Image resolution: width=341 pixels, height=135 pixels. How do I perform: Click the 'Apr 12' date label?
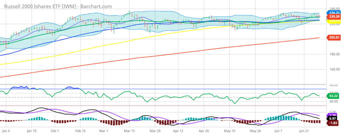point(179,131)
